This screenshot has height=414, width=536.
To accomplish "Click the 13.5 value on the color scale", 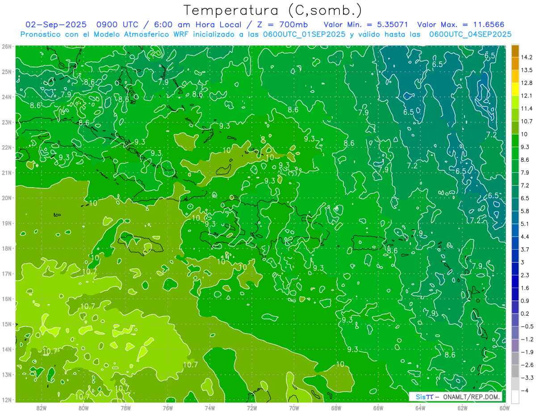I will [527, 70].
